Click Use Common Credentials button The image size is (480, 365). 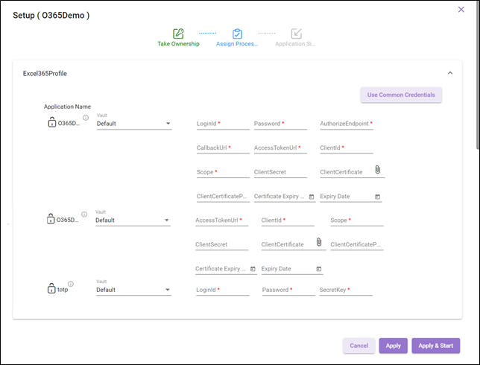pyautogui.click(x=401, y=95)
